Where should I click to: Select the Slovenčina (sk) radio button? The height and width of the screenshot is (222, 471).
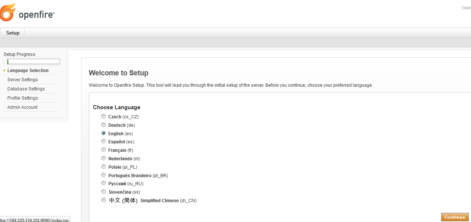[104, 192]
